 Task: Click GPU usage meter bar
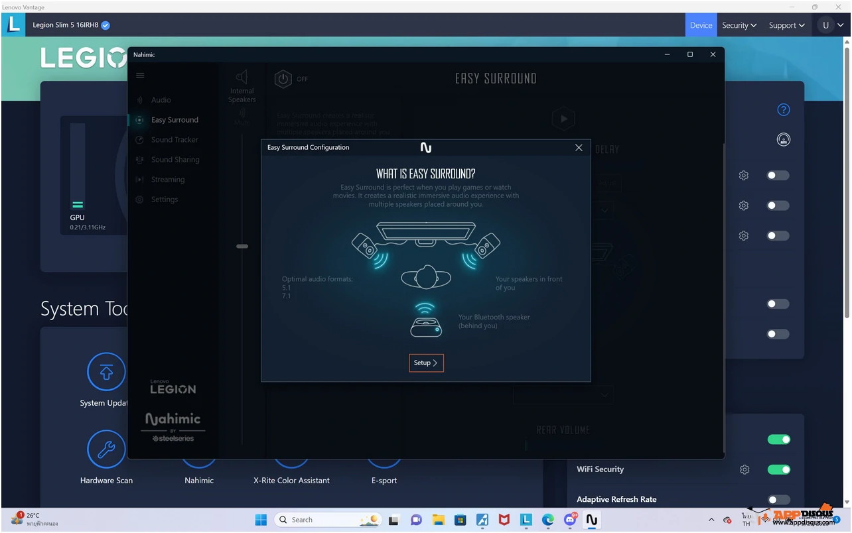(78, 166)
